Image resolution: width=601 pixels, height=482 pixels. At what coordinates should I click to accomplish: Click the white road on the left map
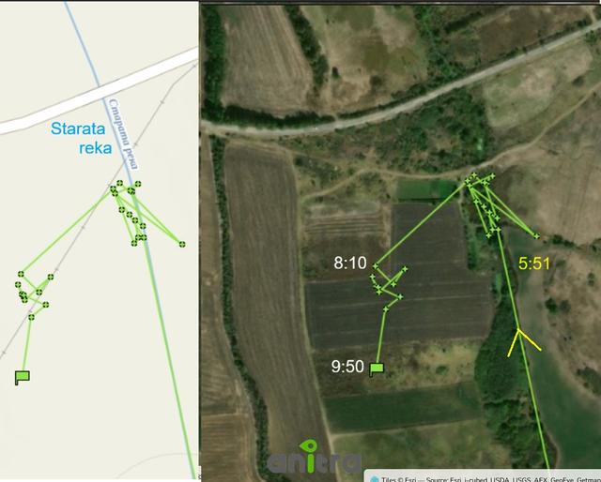coord(100,93)
